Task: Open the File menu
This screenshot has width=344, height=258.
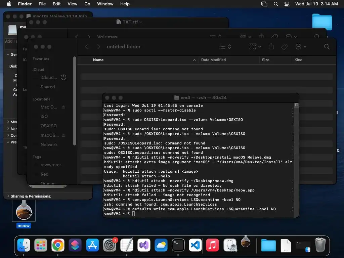Action: (42, 4)
